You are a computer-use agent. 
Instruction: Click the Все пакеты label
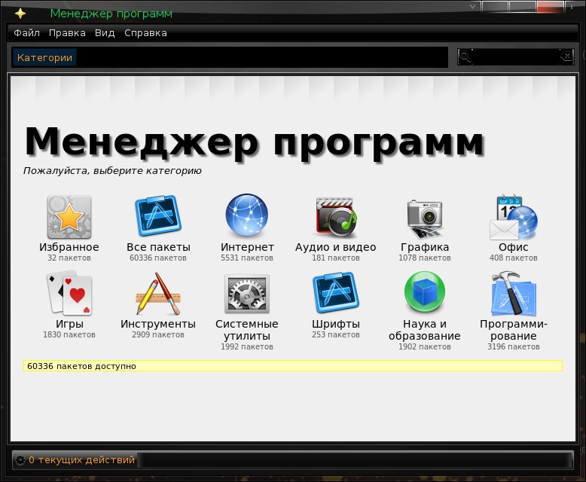(158, 247)
